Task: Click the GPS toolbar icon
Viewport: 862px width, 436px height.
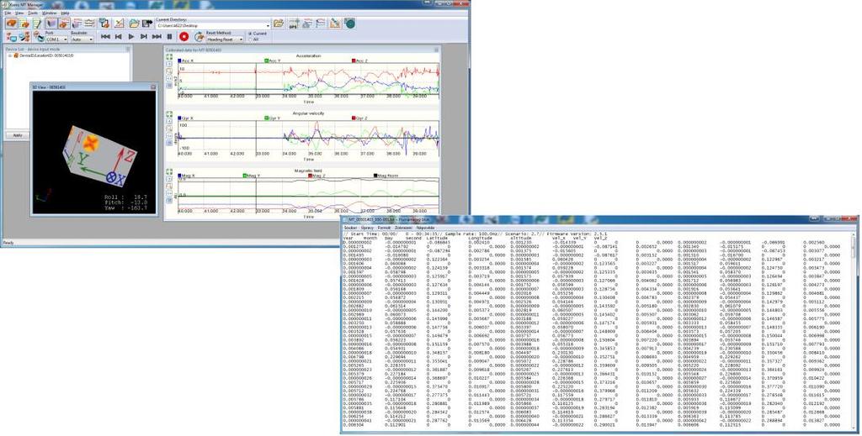Action: (294, 24)
